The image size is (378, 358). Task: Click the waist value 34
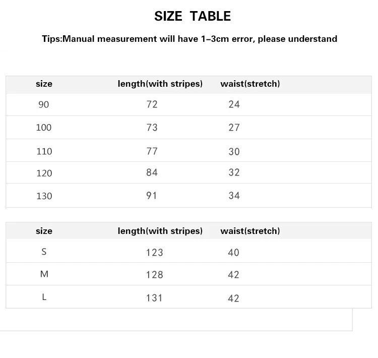pyautogui.click(x=234, y=196)
